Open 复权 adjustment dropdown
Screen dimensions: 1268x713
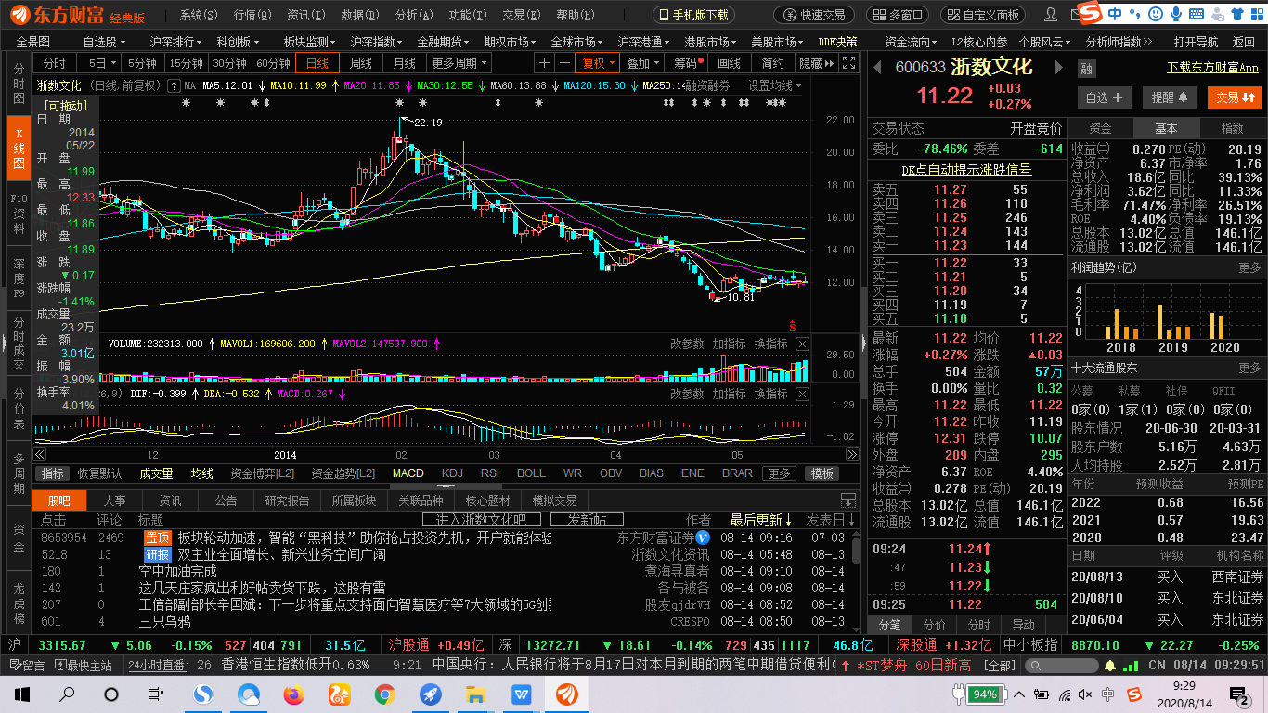pos(600,63)
